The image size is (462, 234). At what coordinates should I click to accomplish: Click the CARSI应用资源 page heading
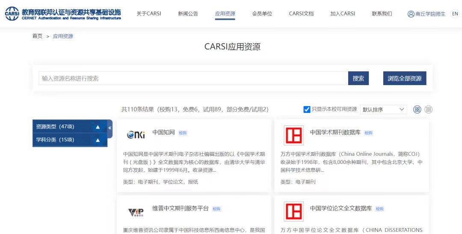coord(232,47)
